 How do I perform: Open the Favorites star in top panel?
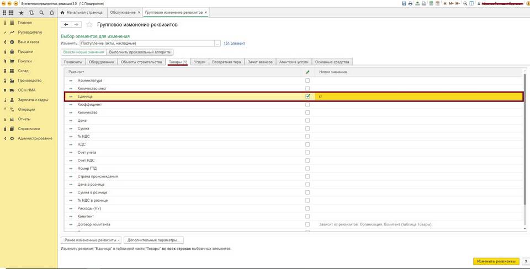[21, 12]
